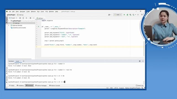This screenshot has width=177, height=99.
Task: Open the Refactor menu
Action: 33,12
